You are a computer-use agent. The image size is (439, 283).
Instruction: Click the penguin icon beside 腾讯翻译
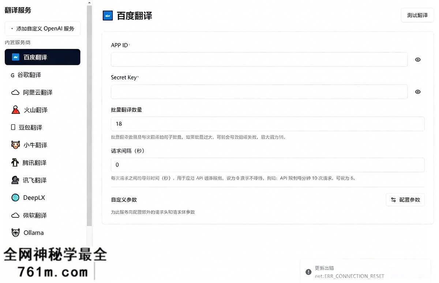15,163
